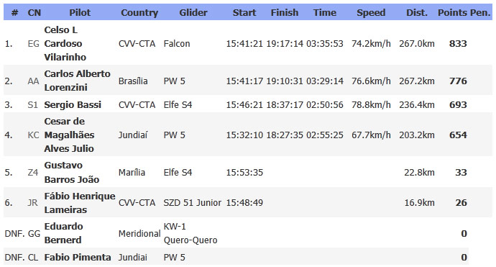496x267 pixels.
Task: Click the Start column header
Action: click(x=244, y=12)
